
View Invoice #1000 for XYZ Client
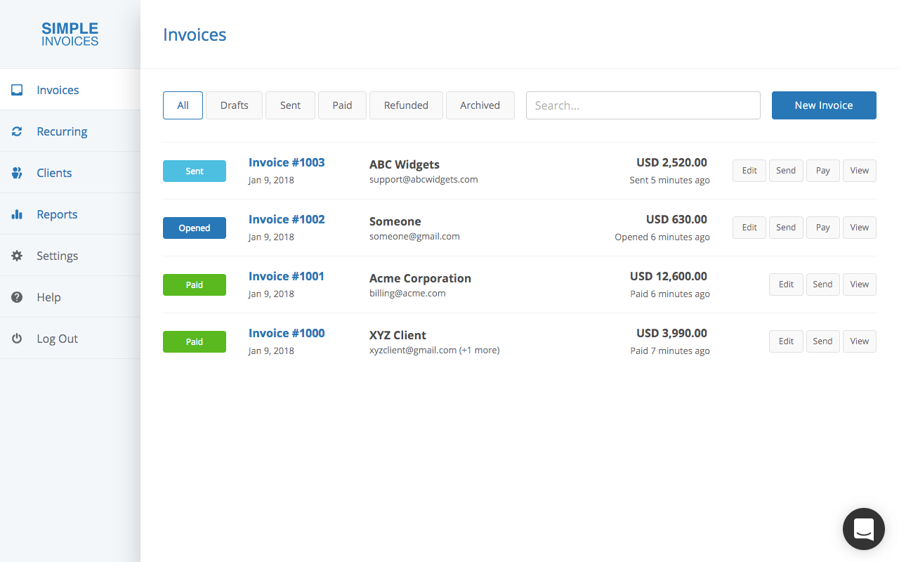point(859,341)
